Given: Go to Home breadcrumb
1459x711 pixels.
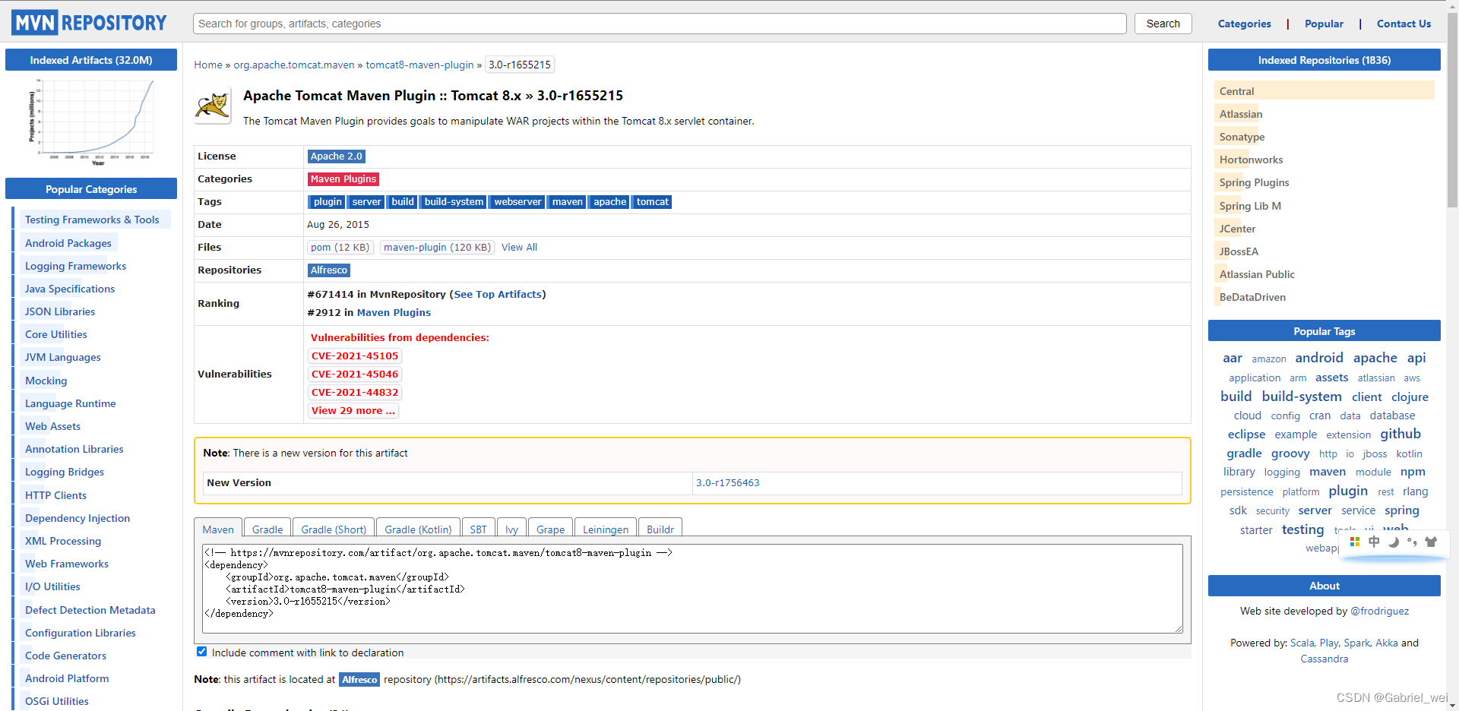Looking at the screenshot, I should point(208,65).
